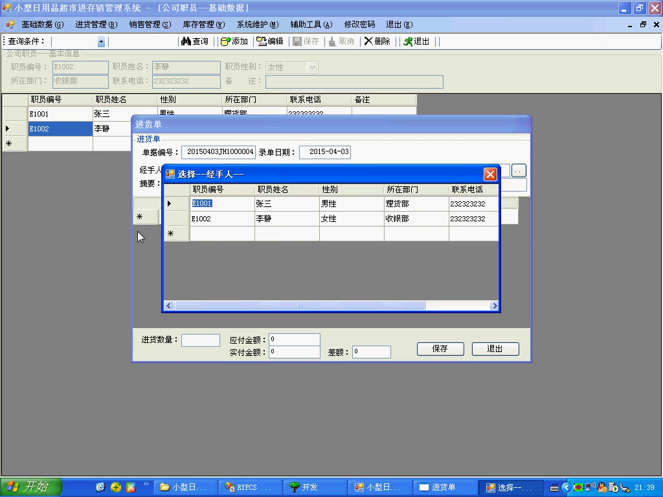This screenshot has height=497, width=663.
Task: Click the keyboard language bar tray icon
Action: point(554,488)
